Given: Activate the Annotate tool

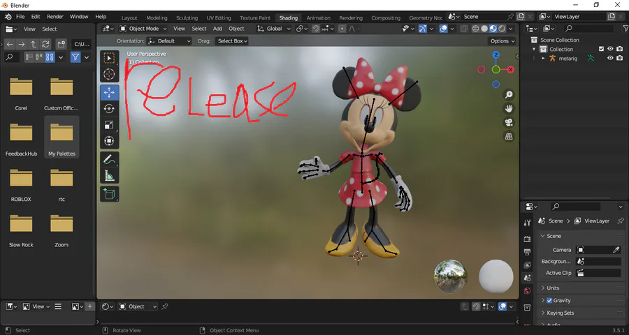Looking at the screenshot, I should 110,160.
